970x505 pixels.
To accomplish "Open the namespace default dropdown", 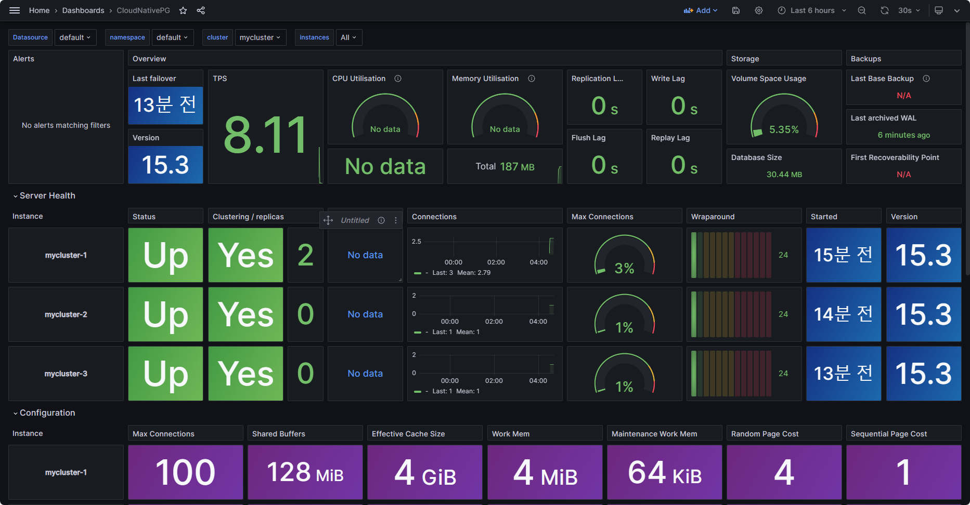I will pyautogui.click(x=173, y=37).
